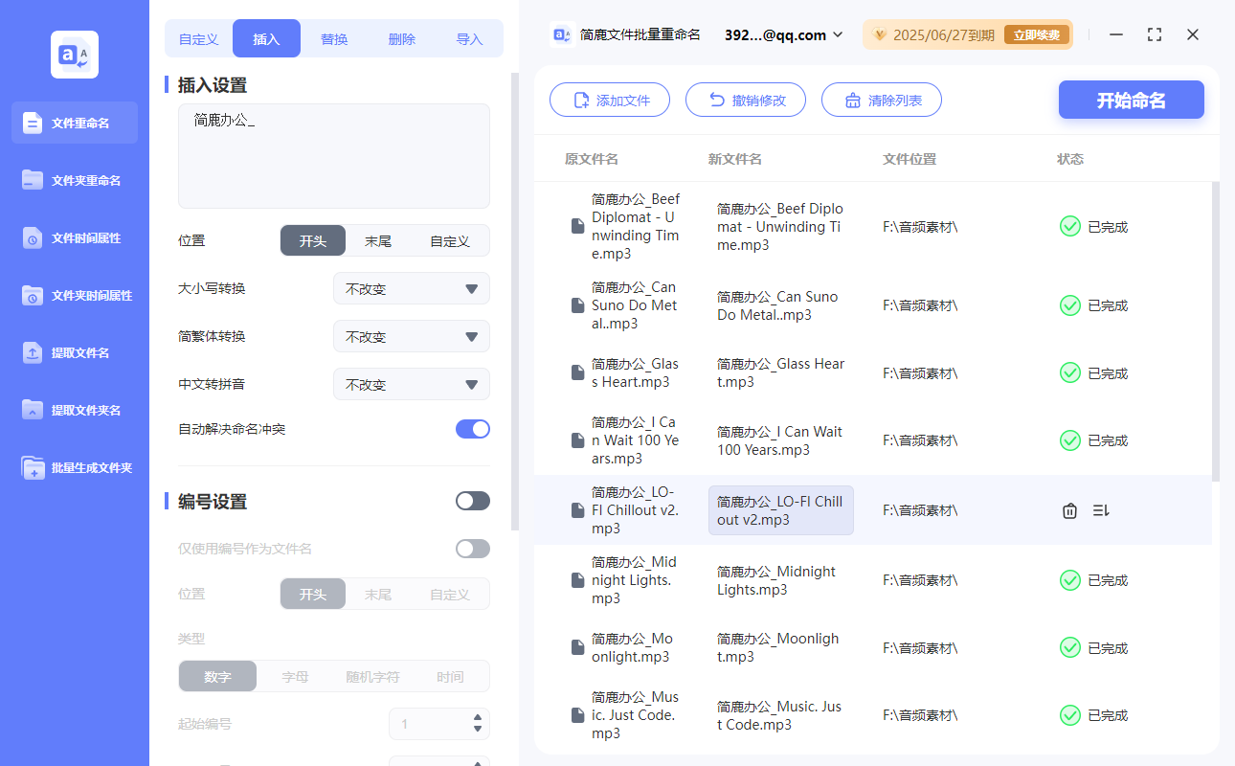
Task: Select the 提取文件名 sidebar tool
Action: click(74, 352)
